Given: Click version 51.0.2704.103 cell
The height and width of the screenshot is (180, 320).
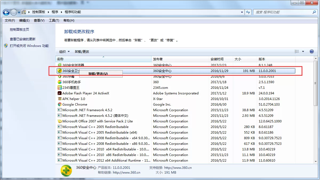Looking at the screenshot, I should coord(269,105).
